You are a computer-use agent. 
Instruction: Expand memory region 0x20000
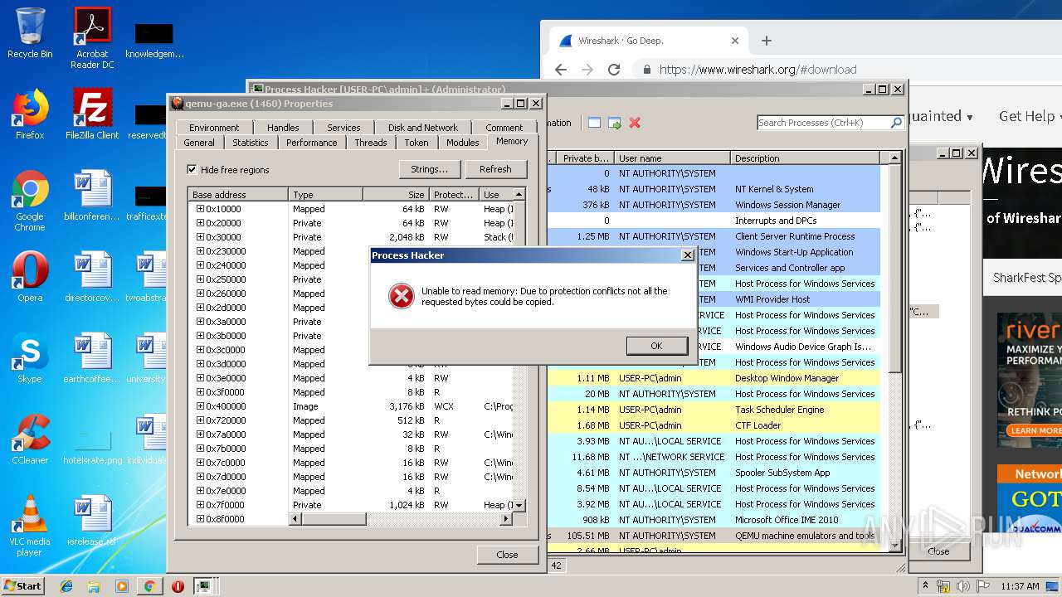[x=200, y=223]
